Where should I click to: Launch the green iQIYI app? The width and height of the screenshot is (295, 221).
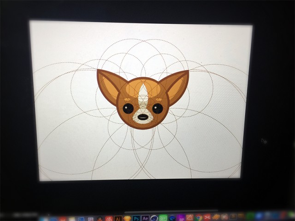[x=163, y=218]
